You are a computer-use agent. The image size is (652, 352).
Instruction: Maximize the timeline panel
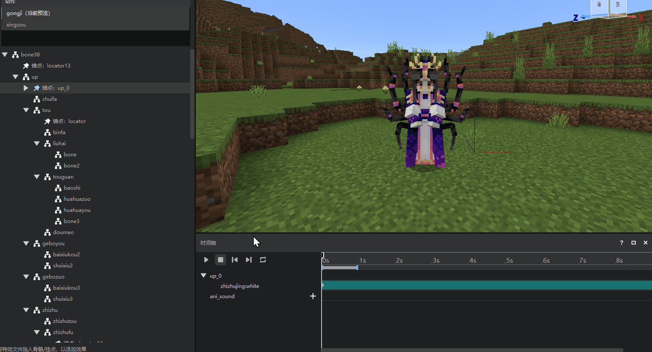[x=634, y=243]
